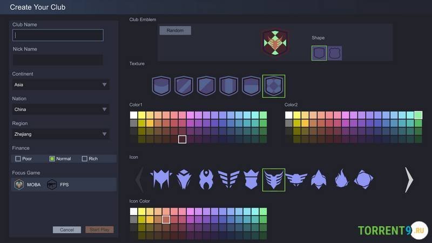Choose the rounded badge emblem shape
Viewport: 432px width, 243px height.
coord(335,53)
